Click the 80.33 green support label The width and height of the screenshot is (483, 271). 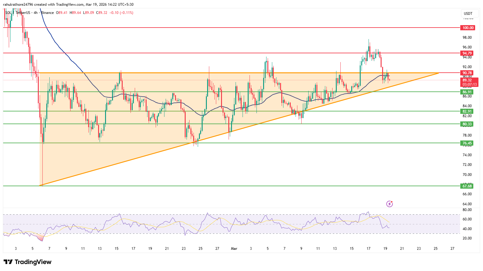pos(467,124)
